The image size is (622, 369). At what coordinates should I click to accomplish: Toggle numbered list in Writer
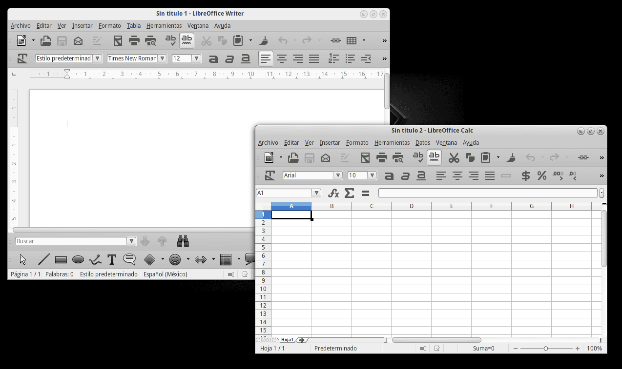[x=333, y=58]
